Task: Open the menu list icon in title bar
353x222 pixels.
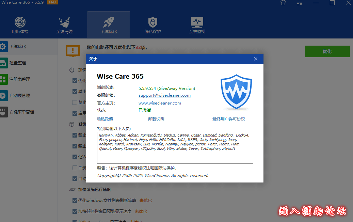Action: click(300, 3)
